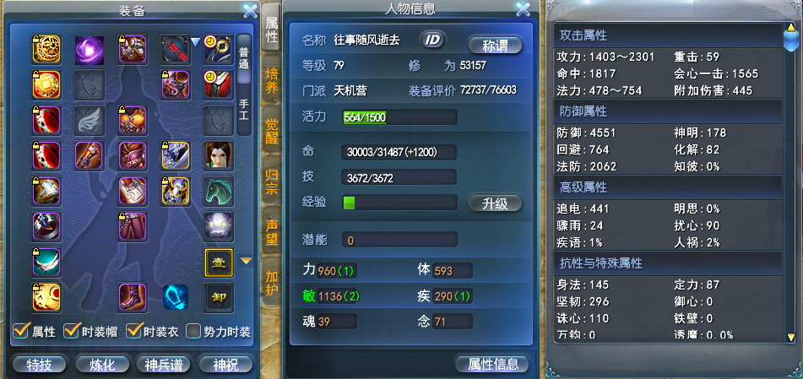803x379 pixels.
Task: Click the 称谓 title button
Action: point(495,46)
